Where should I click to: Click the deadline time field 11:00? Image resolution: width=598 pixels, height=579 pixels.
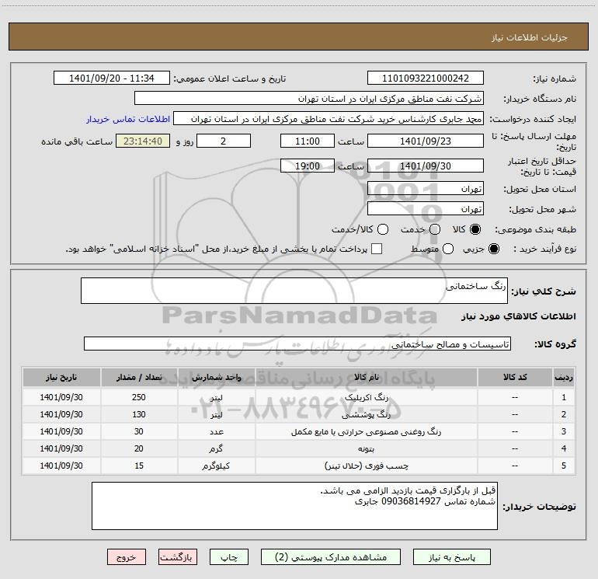[308, 141]
